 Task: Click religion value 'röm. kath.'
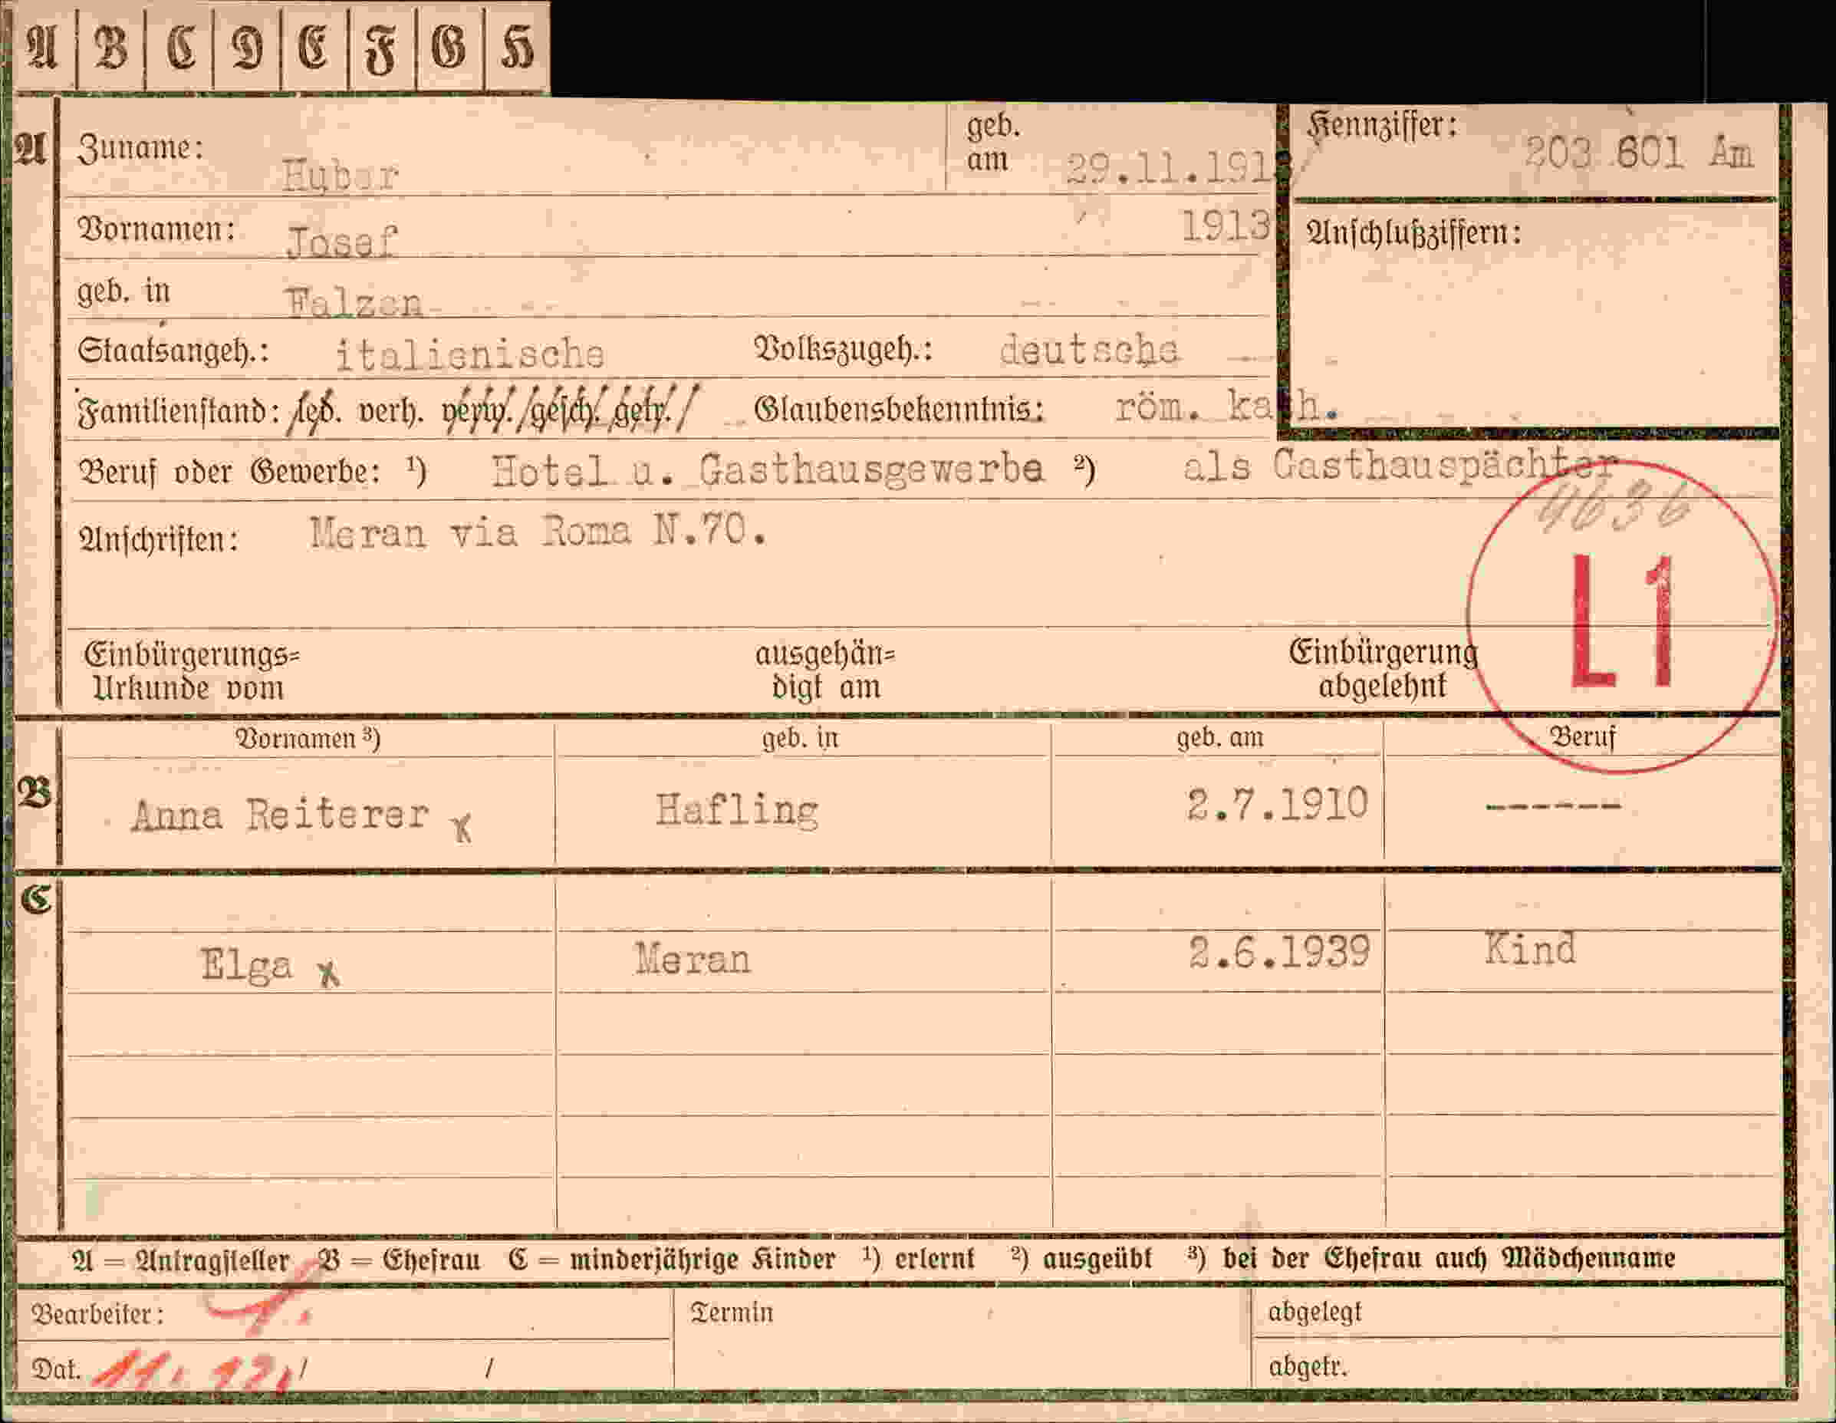[x=1226, y=407]
